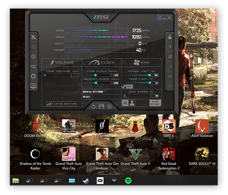Screen dimensions: 228x195
Task: Click the core clock +150 value field
Action: tap(115, 75)
